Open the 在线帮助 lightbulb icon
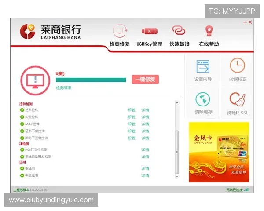This screenshot has height=211, width=264. (209, 31)
